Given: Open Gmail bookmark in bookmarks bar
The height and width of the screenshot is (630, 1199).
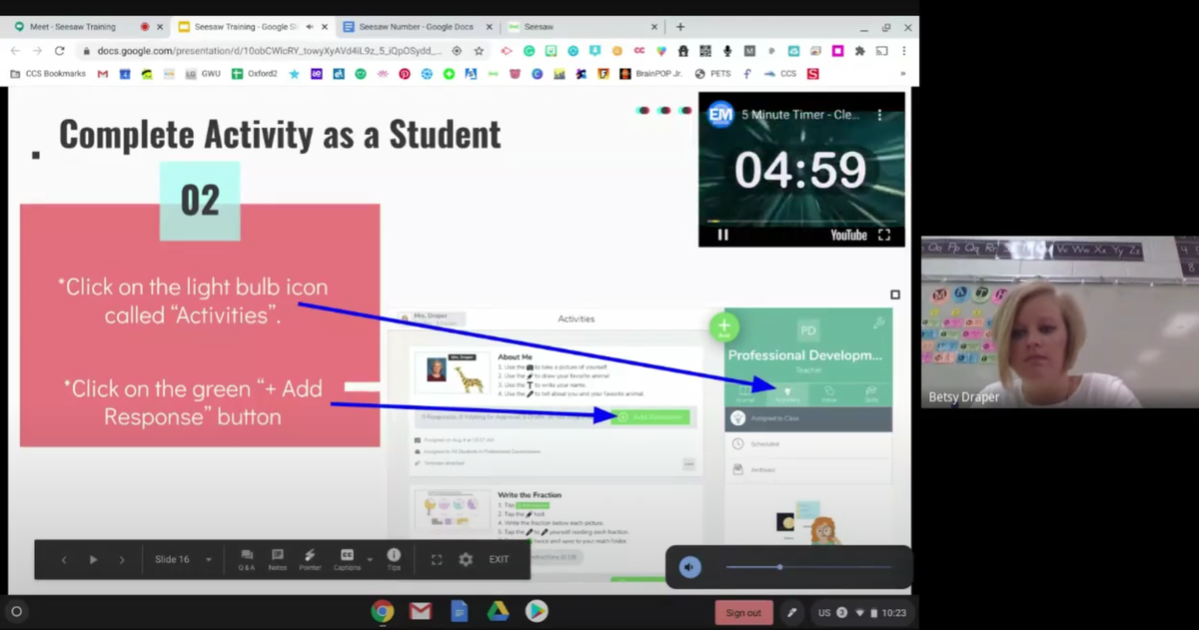Looking at the screenshot, I should point(103,73).
